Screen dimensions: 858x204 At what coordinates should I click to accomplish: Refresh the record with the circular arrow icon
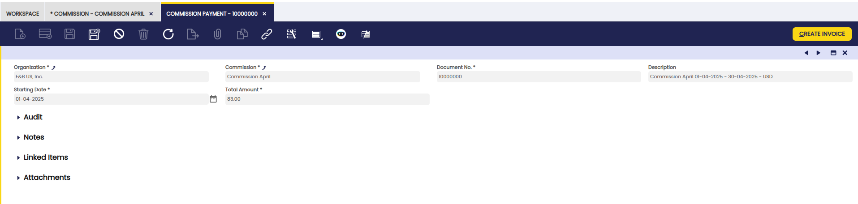(168, 34)
